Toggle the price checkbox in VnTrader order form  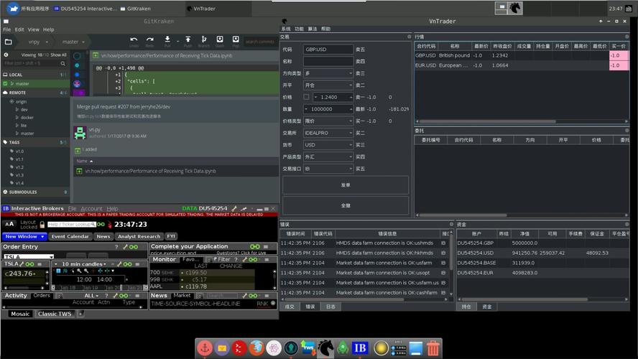click(x=306, y=97)
